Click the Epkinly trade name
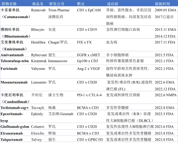The height and width of the screenshot is (144, 178). 37,114
